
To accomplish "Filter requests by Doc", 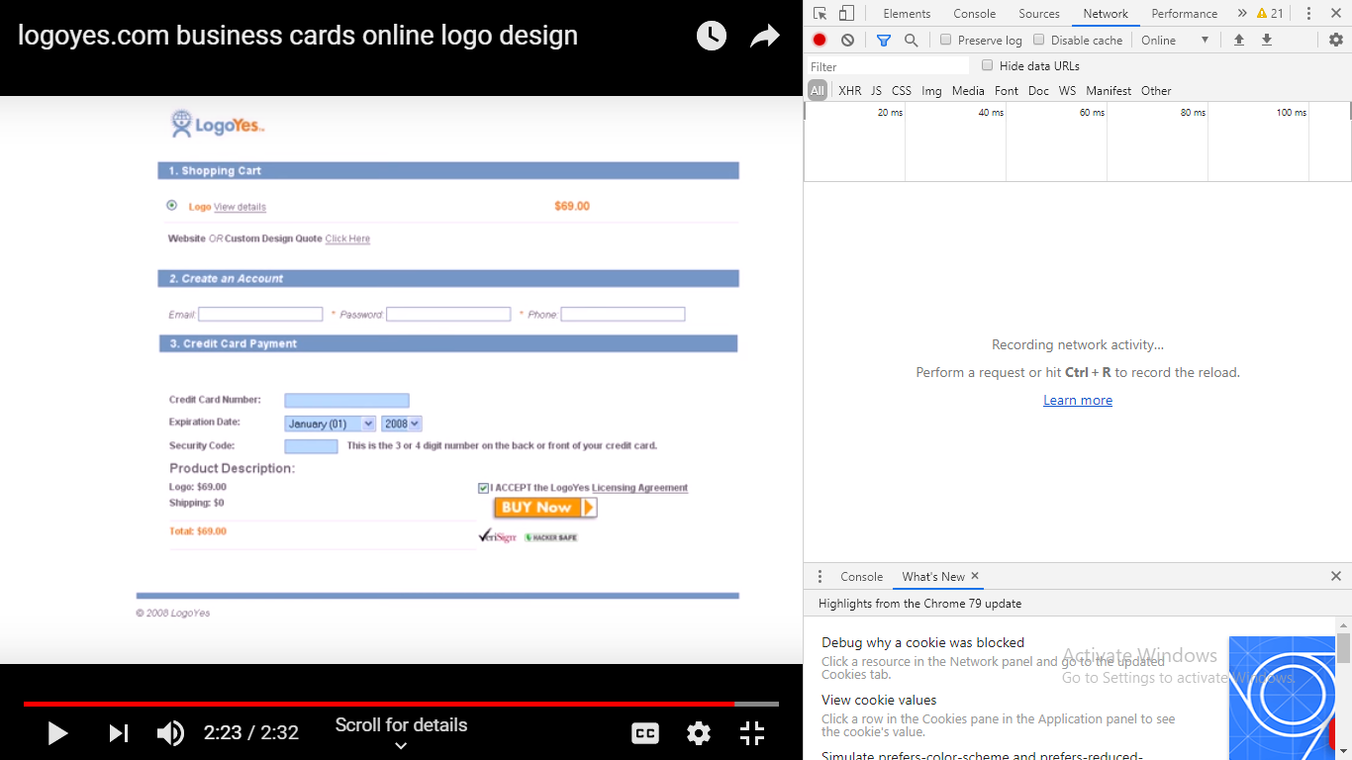I will coord(1038,90).
